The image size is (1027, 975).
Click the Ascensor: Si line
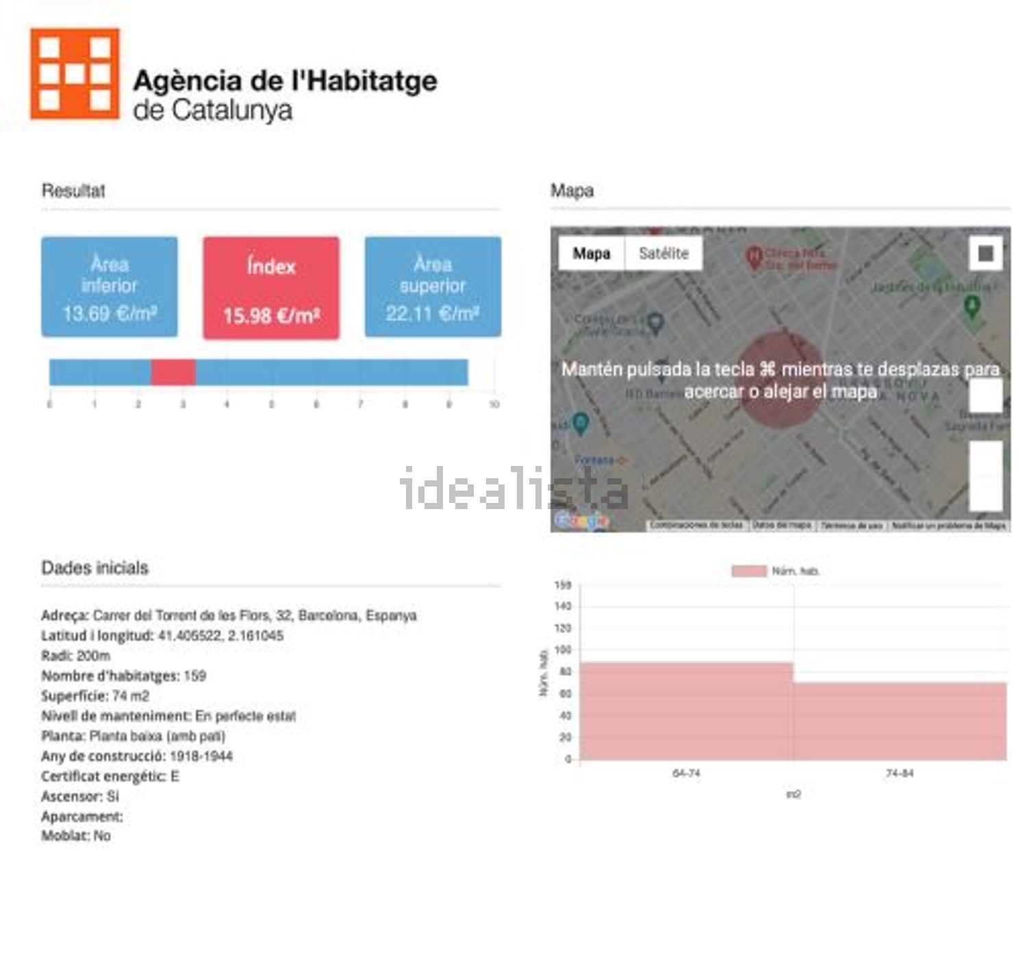pos(79,796)
